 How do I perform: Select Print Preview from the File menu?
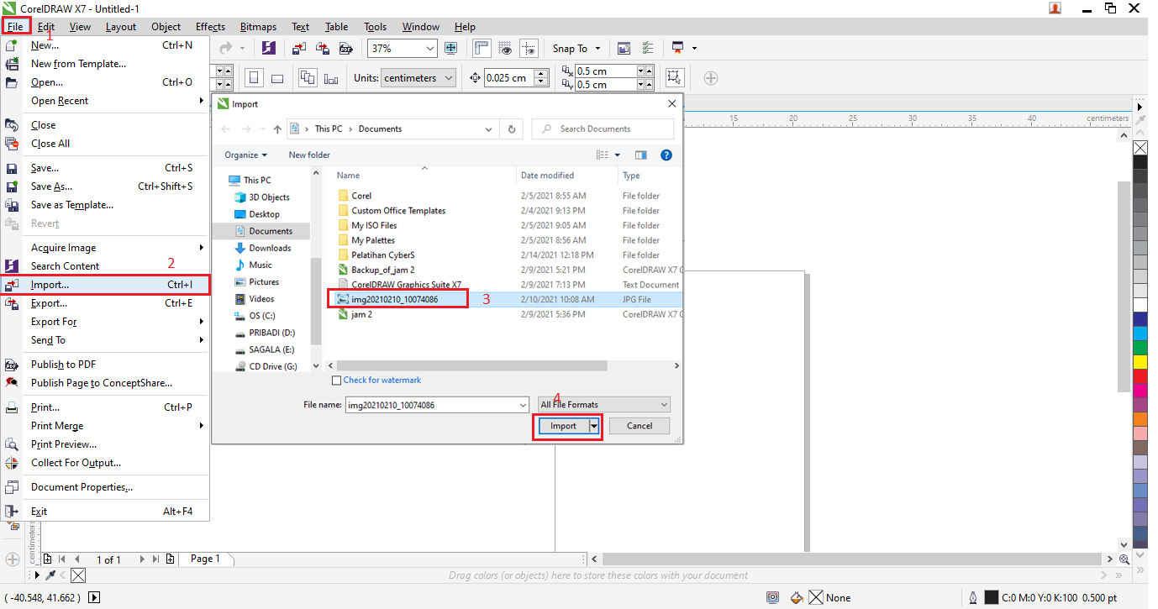tap(64, 444)
